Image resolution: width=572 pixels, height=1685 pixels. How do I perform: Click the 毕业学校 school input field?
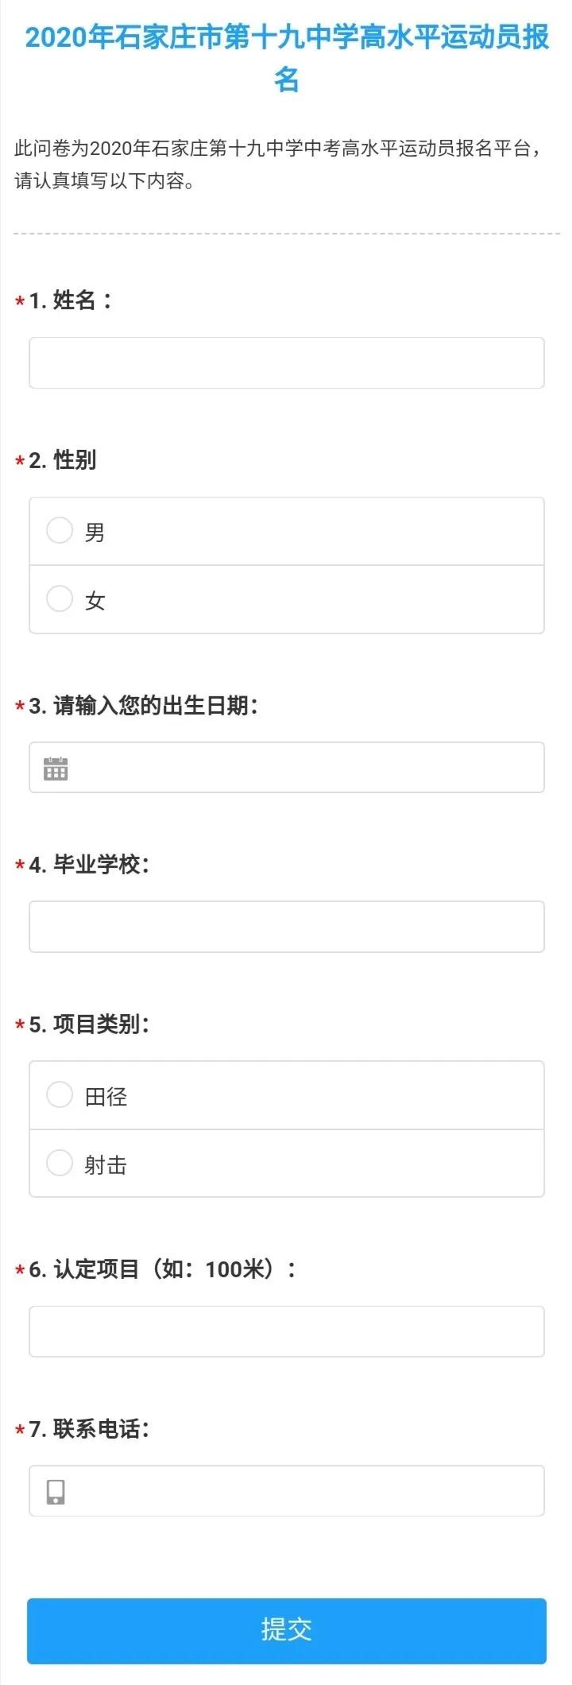point(286,927)
